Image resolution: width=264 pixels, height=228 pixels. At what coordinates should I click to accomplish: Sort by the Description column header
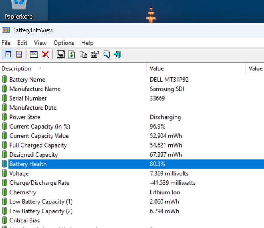[x=73, y=69]
